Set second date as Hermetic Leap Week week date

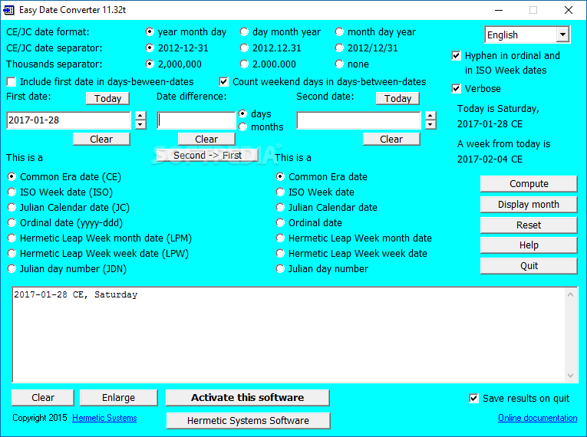[280, 254]
